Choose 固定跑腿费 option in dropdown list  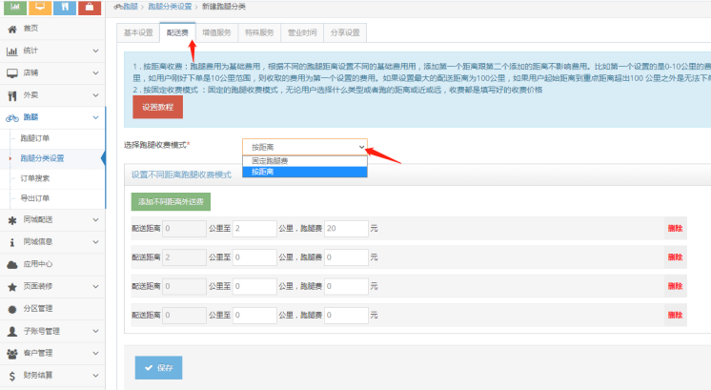(304, 161)
